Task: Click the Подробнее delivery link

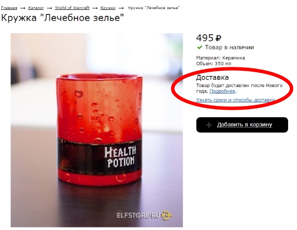Action: coord(222,91)
